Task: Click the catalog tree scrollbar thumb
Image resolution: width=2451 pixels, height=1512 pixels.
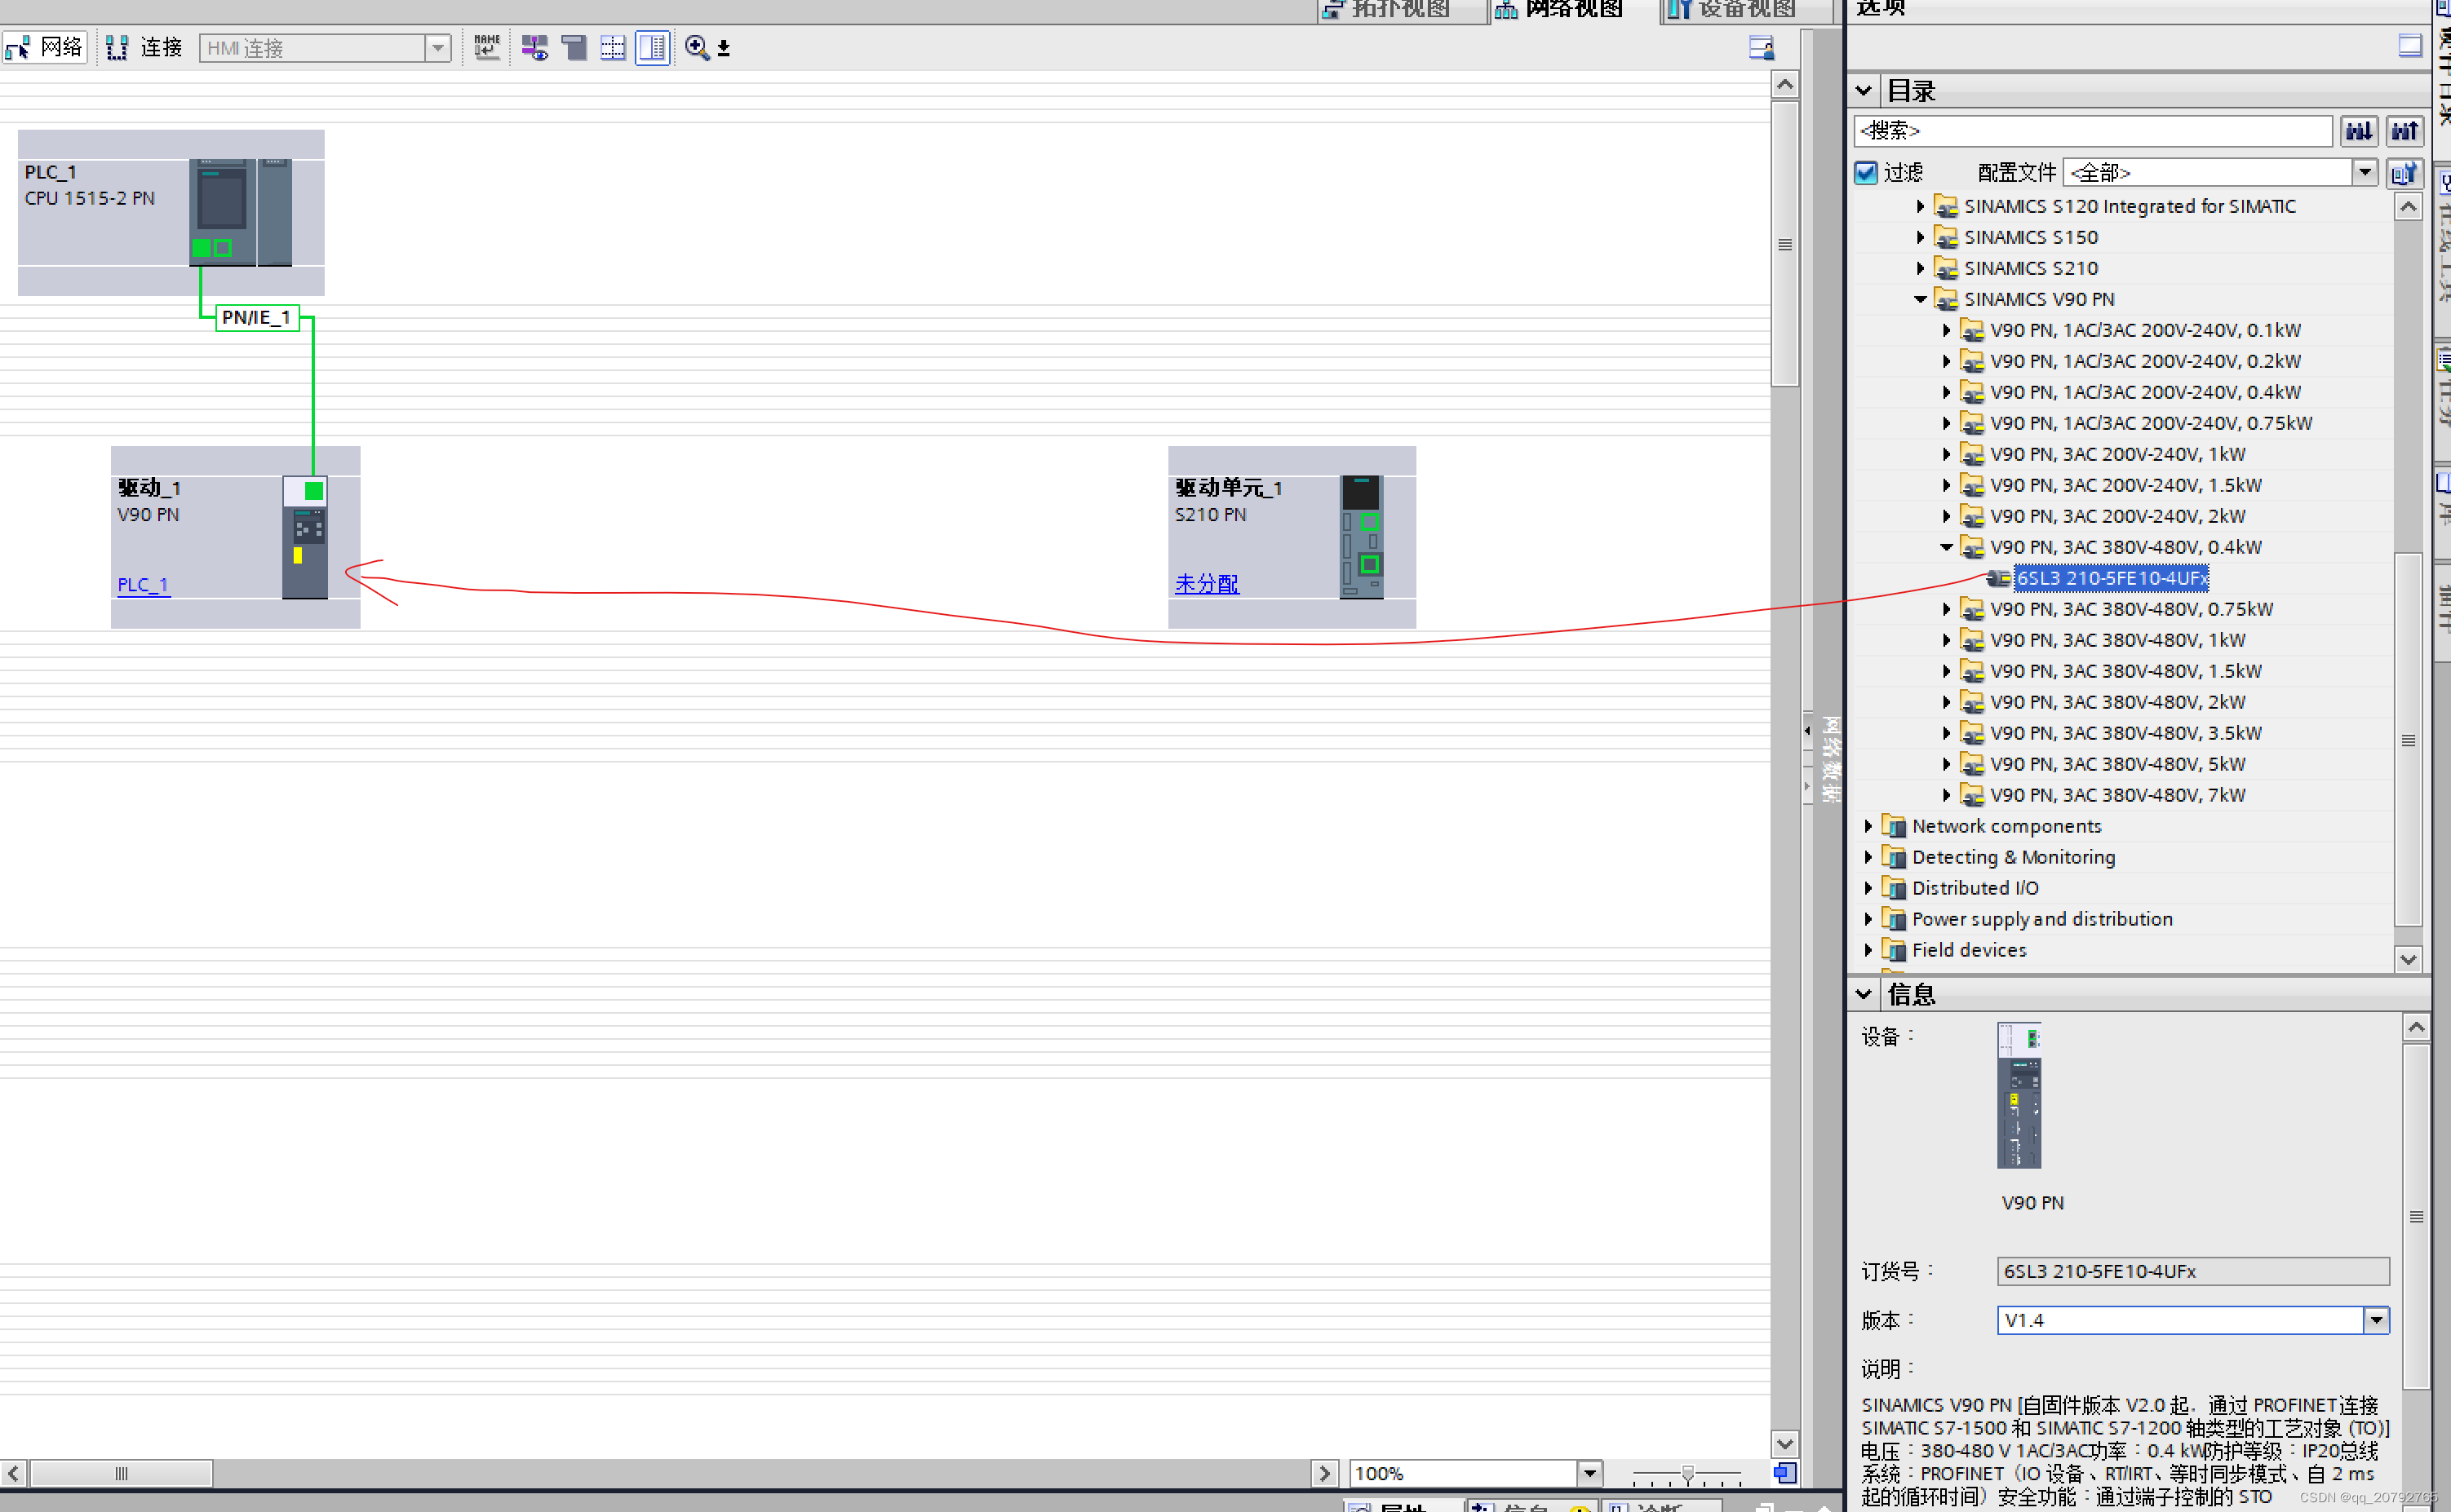Action: click(x=2408, y=740)
